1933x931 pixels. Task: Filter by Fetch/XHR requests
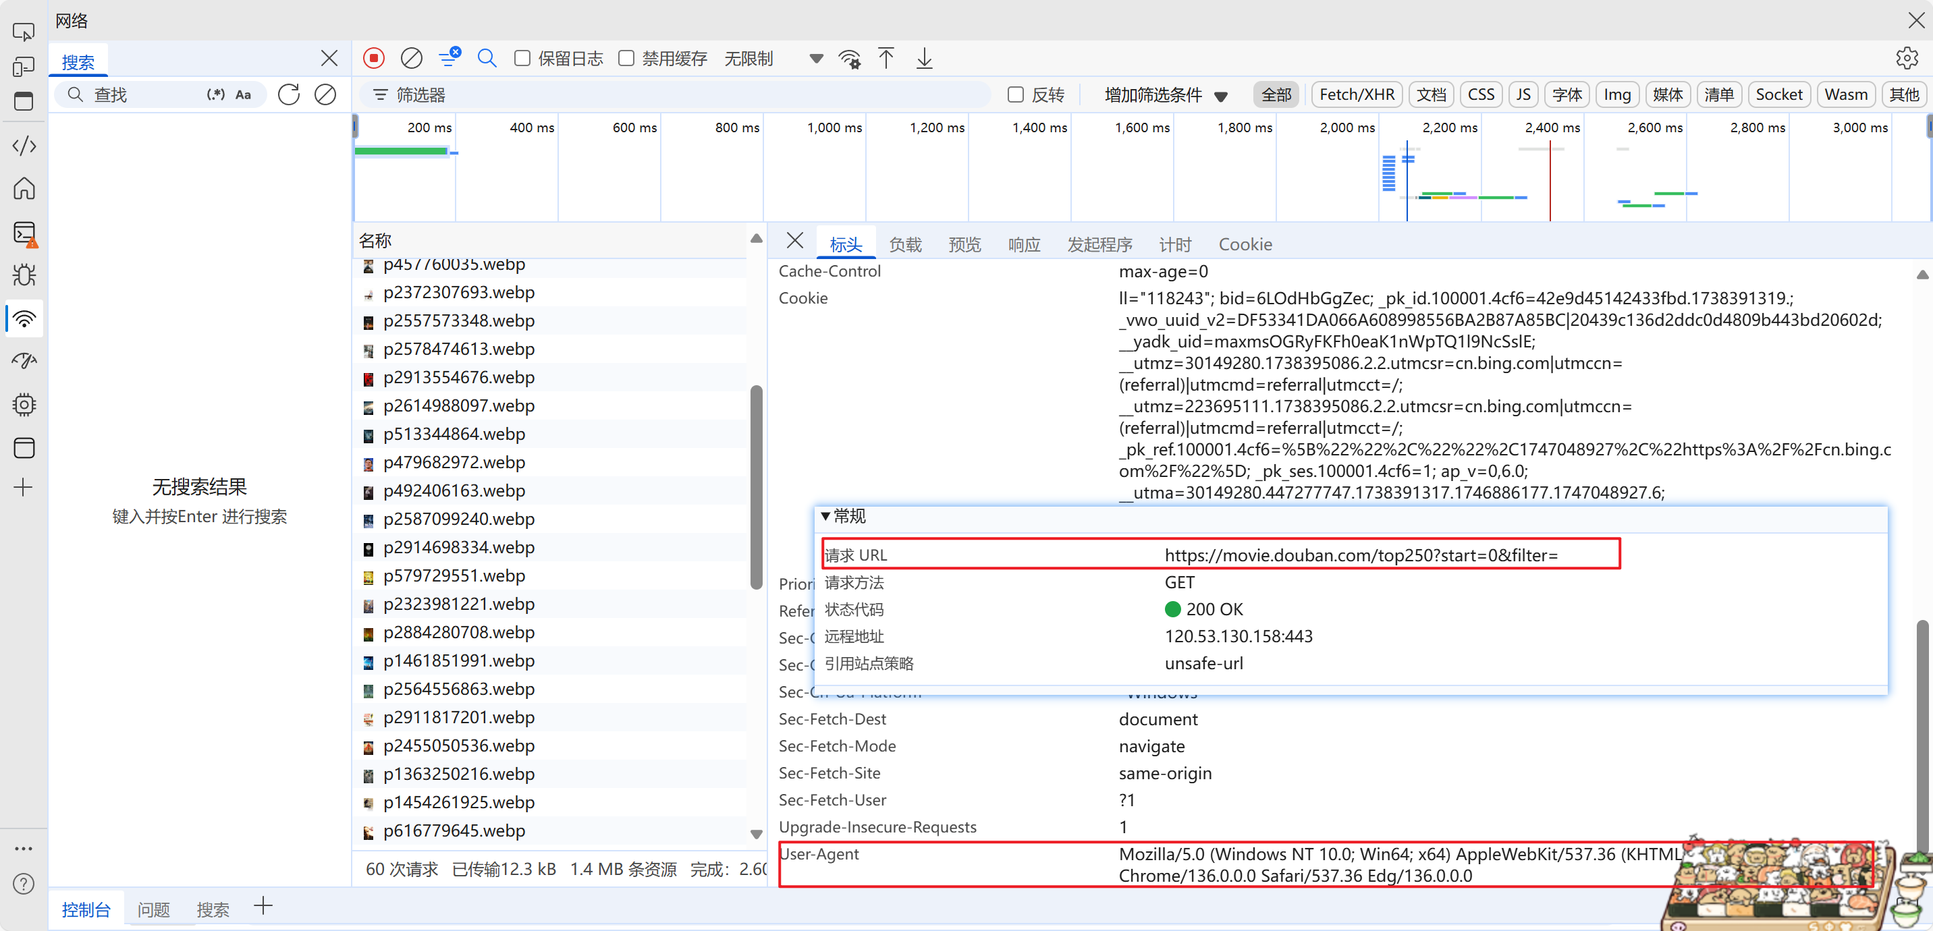tap(1357, 95)
